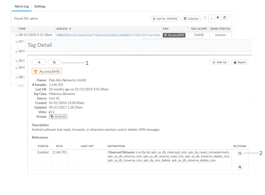Click the TAG SCOPE column header
The image size is (265, 195).
(199, 29)
